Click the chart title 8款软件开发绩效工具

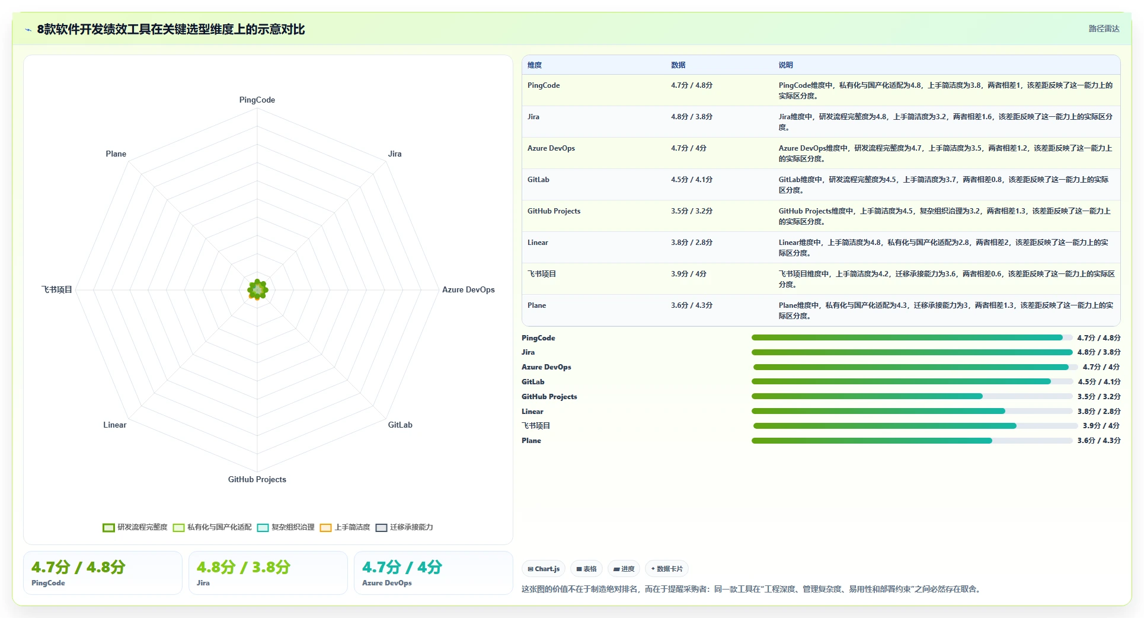coord(171,30)
